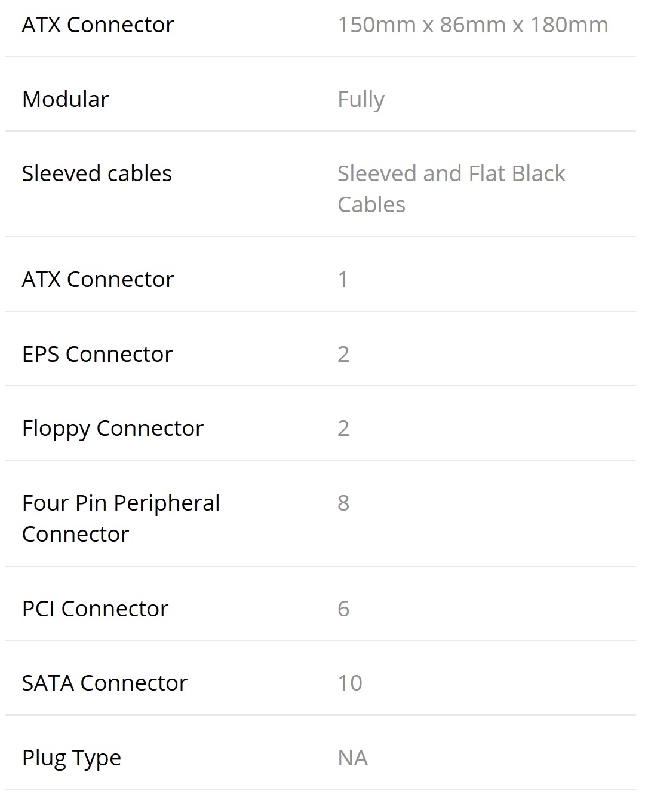Click the Four Pin Peripheral Connector label
The image size is (645, 794).
coord(121,518)
